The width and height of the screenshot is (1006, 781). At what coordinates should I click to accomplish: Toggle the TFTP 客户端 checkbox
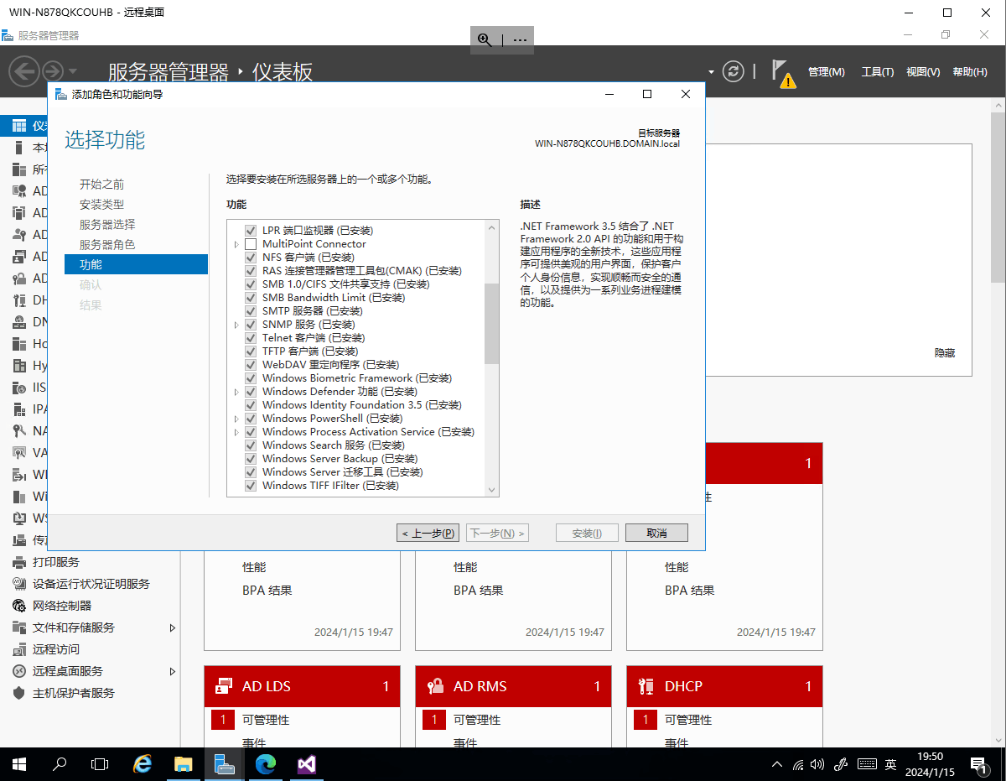coord(250,351)
